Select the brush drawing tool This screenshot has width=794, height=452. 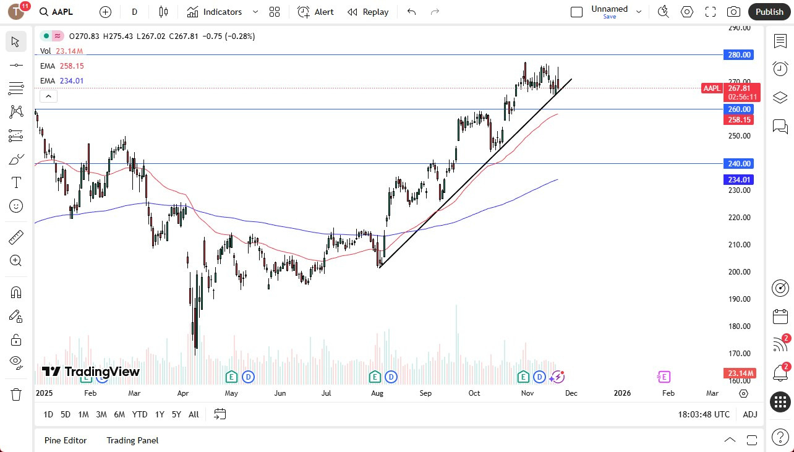click(15, 159)
